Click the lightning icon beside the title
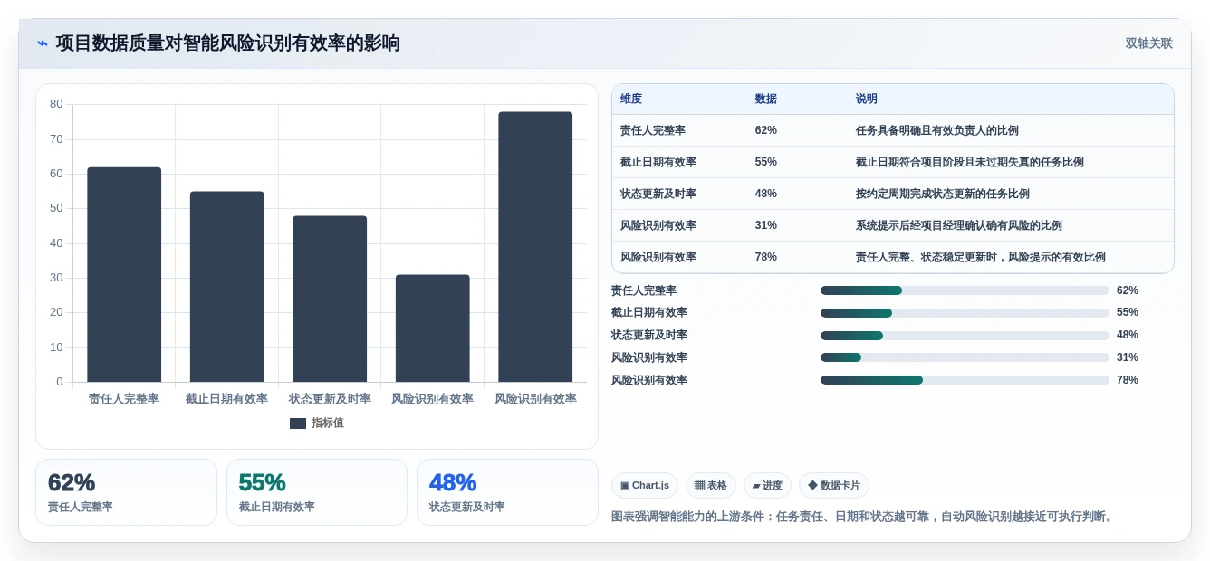This screenshot has height=561, width=1210. click(x=43, y=43)
